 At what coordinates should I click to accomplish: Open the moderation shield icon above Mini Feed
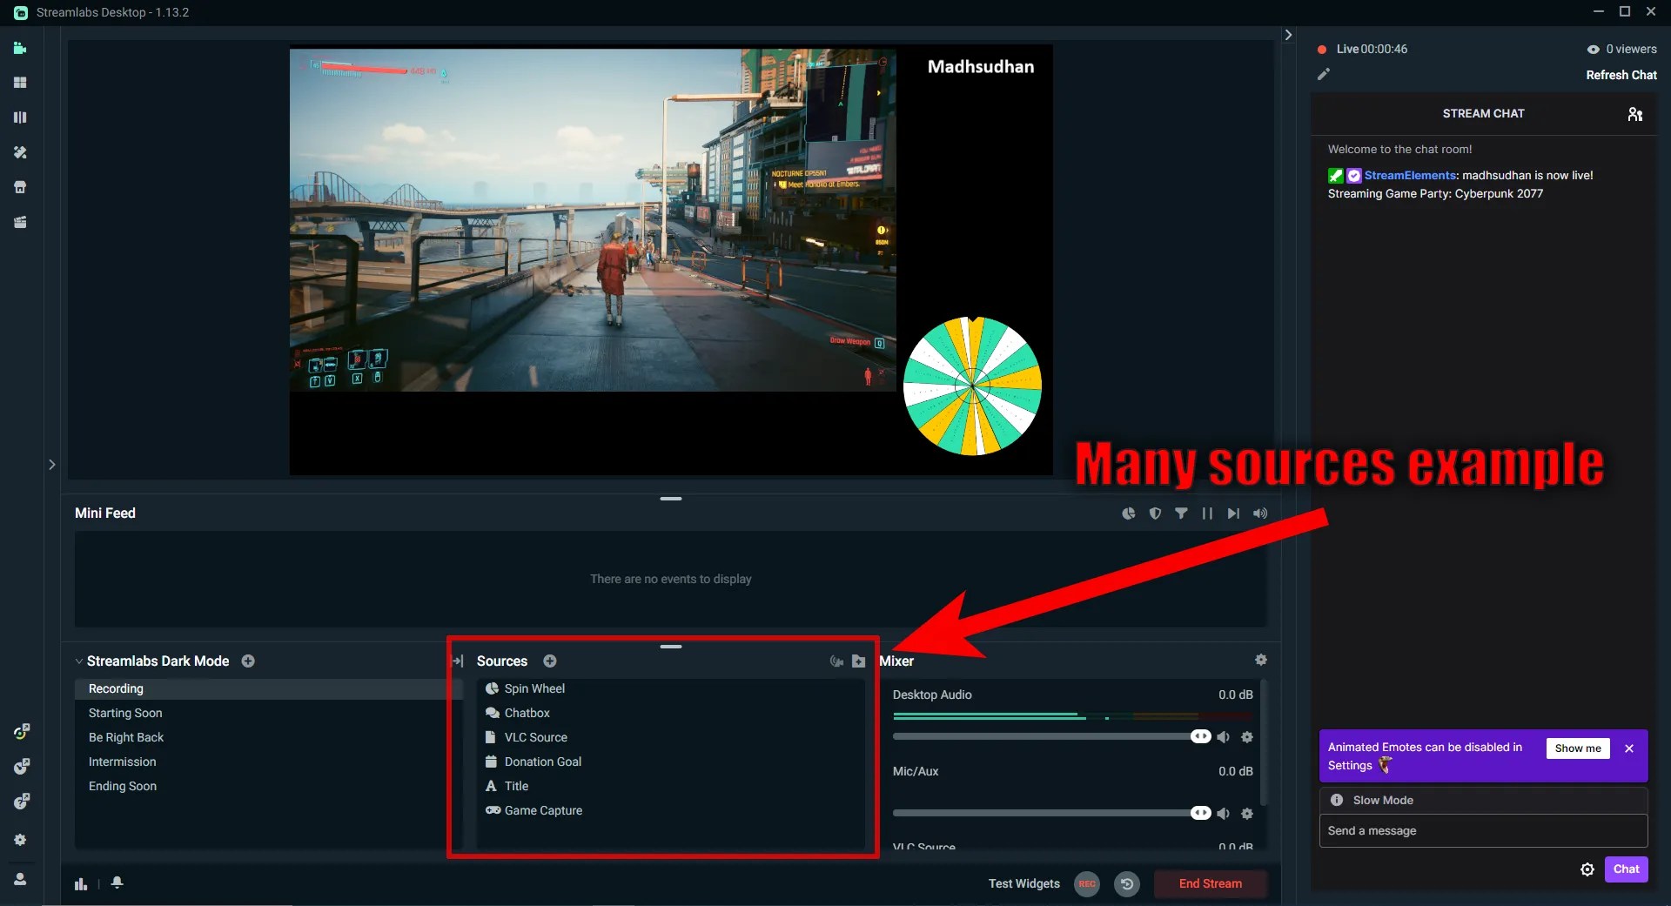[x=1155, y=513]
